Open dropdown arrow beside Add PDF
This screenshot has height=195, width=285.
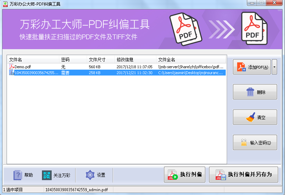[x=274, y=67]
